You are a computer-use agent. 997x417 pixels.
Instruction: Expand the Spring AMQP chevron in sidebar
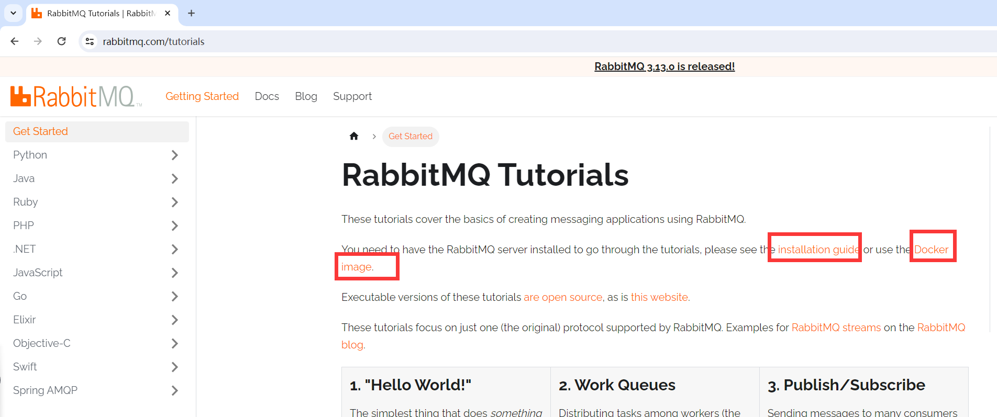(x=175, y=390)
